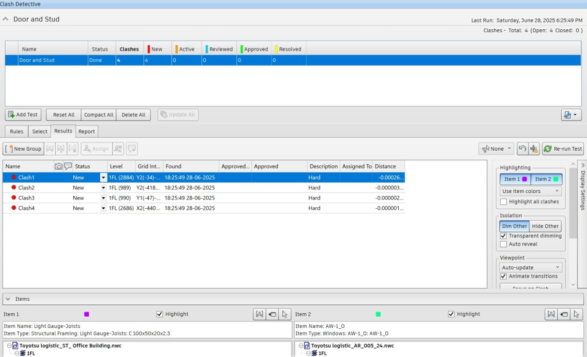The image size is (587, 357).
Task: Click the Compact All button
Action: tap(98, 115)
